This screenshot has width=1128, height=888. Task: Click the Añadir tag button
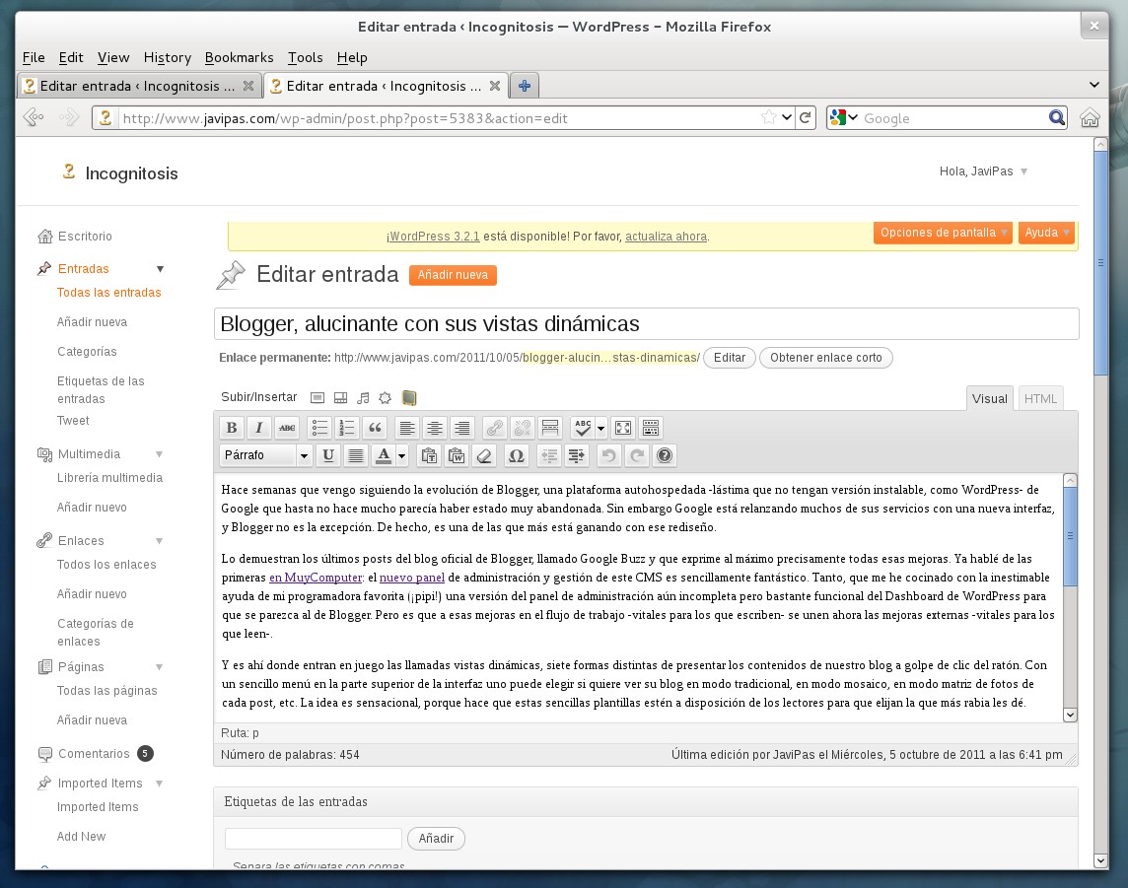click(436, 839)
